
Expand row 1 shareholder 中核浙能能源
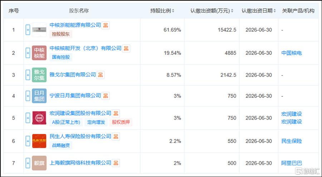[x=28, y=30]
